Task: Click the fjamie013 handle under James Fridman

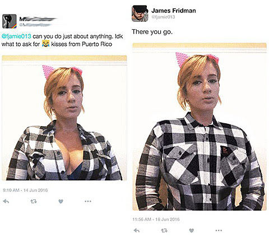Action: click(x=163, y=17)
